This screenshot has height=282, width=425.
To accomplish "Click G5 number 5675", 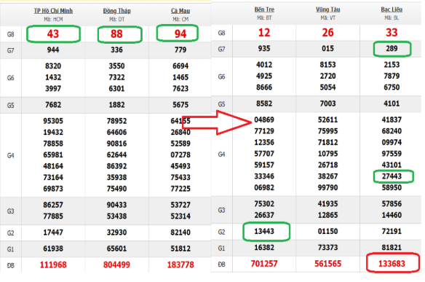I will point(180,105).
